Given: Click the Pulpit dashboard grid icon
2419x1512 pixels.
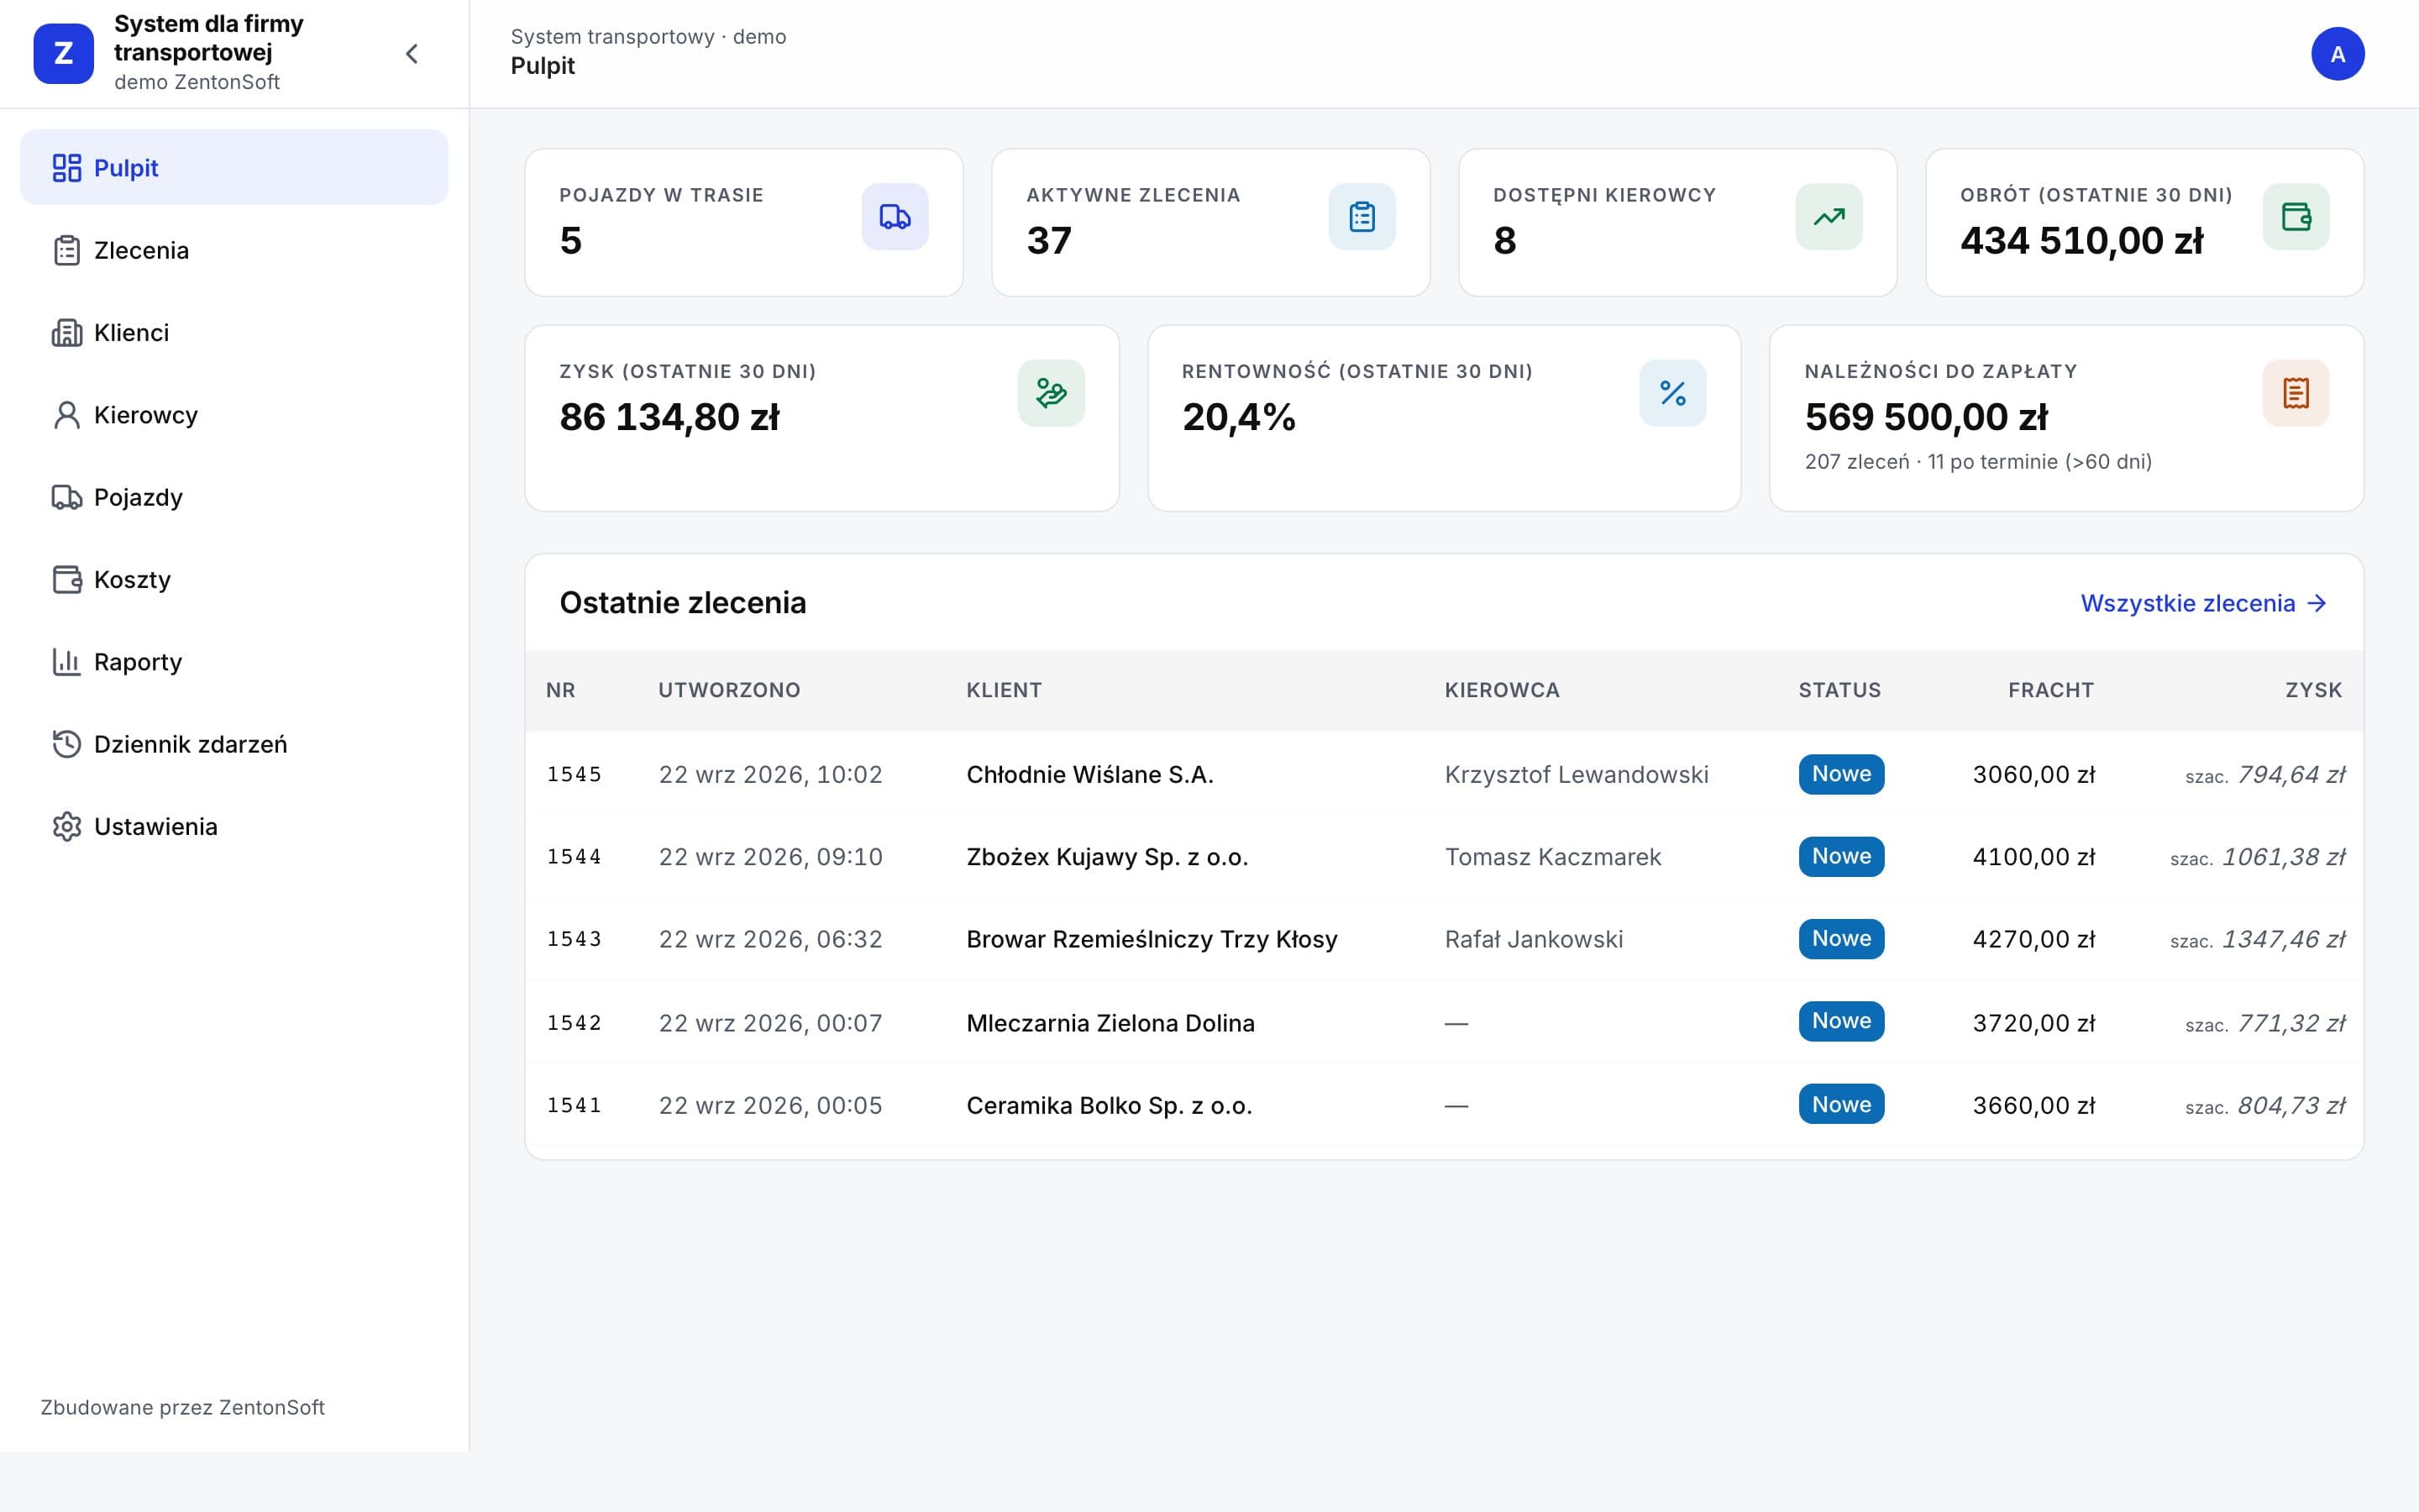Looking at the screenshot, I should [67, 168].
